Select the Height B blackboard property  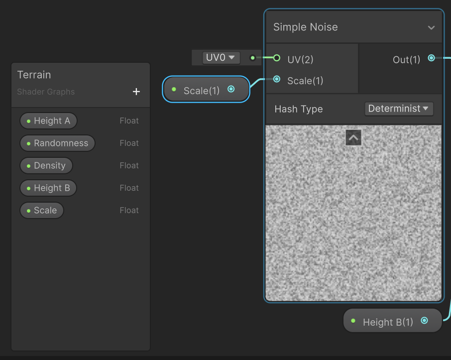pyautogui.click(x=48, y=188)
